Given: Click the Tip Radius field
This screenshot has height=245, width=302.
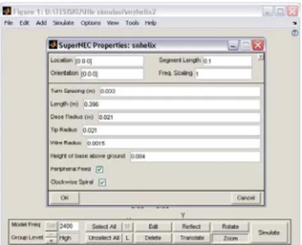Looking at the screenshot, I should point(171,130).
